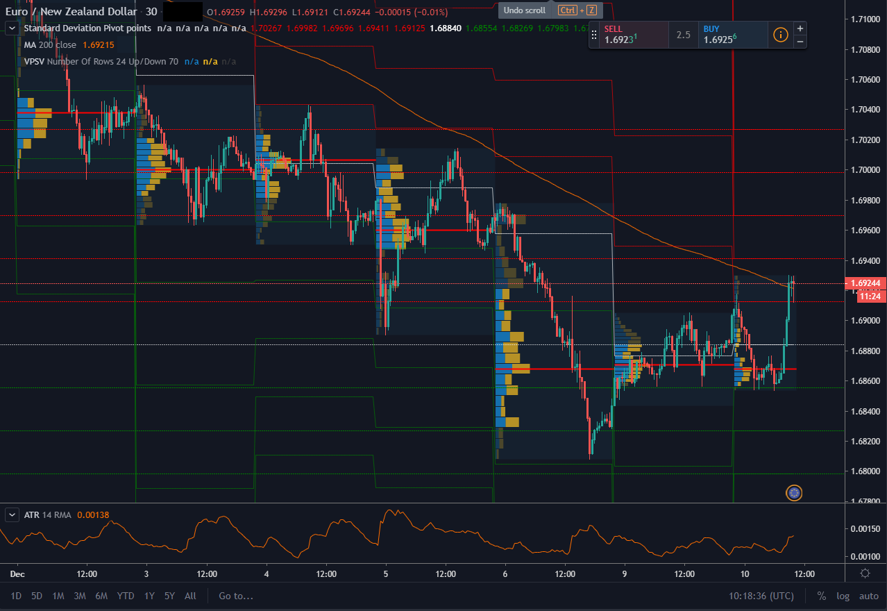Edit the 2.5 order quantity field
The width and height of the screenshot is (887, 611).
click(684, 35)
